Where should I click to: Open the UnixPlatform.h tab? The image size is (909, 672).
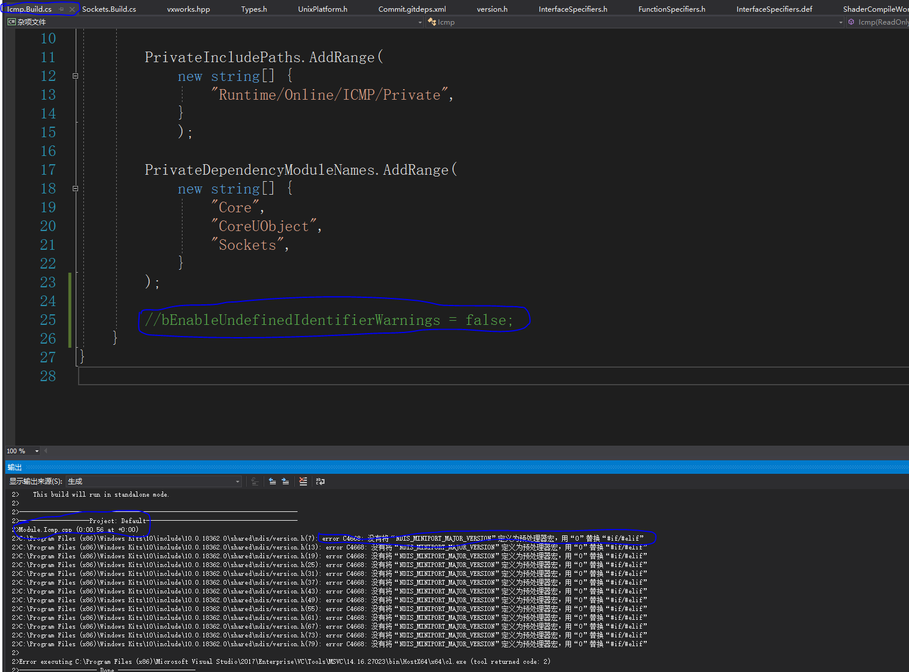[x=323, y=9]
